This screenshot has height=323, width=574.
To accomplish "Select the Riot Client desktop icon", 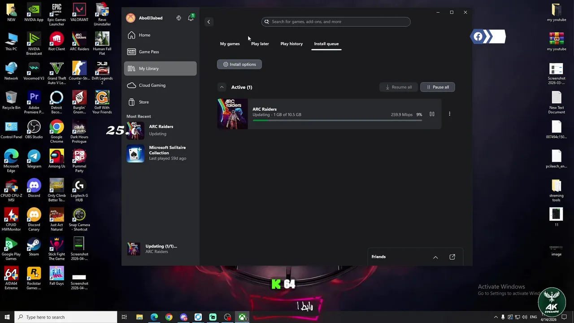I will 57,43.
